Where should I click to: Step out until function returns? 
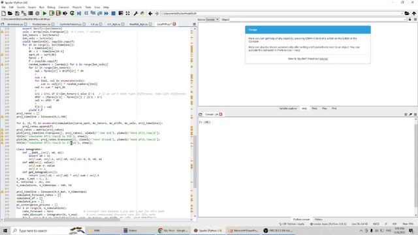click(x=100, y=13)
